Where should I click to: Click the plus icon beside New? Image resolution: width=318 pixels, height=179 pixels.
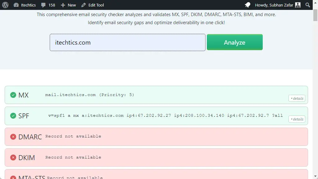click(x=63, y=5)
